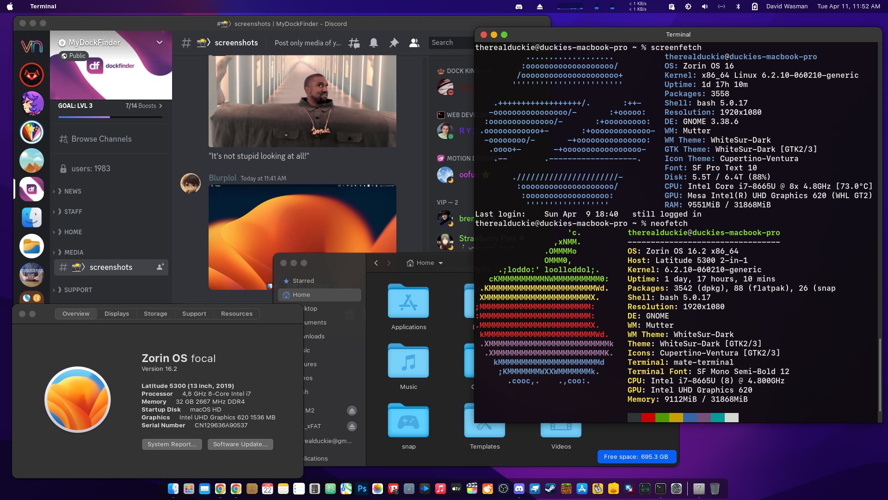Open MyDockFinder server dropdown chevron
The width and height of the screenshot is (888, 500).
(x=160, y=42)
